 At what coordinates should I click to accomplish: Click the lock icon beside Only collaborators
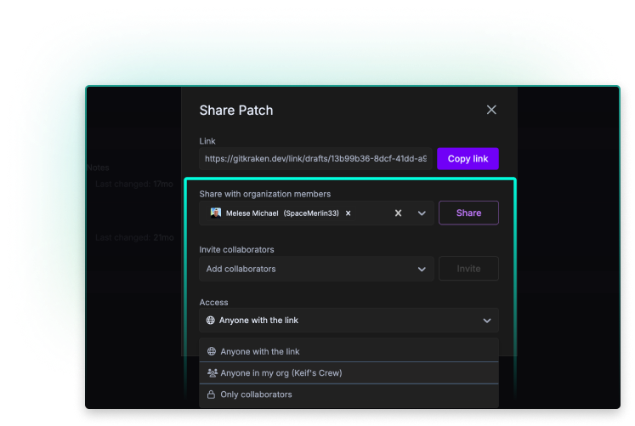(x=211, y=395)
